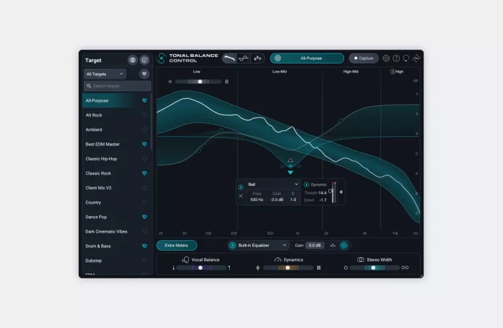Screen dimensions: 503x328
Task: Select the Drum & Bass target
Action: point(116,246)
